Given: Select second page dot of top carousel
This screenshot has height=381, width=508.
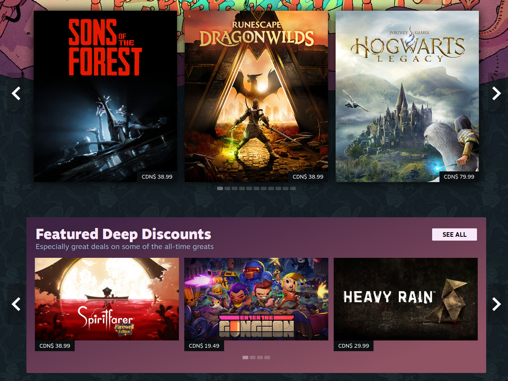Looking at the screenshot, I should pyautogui.click(x=227, y=188).
